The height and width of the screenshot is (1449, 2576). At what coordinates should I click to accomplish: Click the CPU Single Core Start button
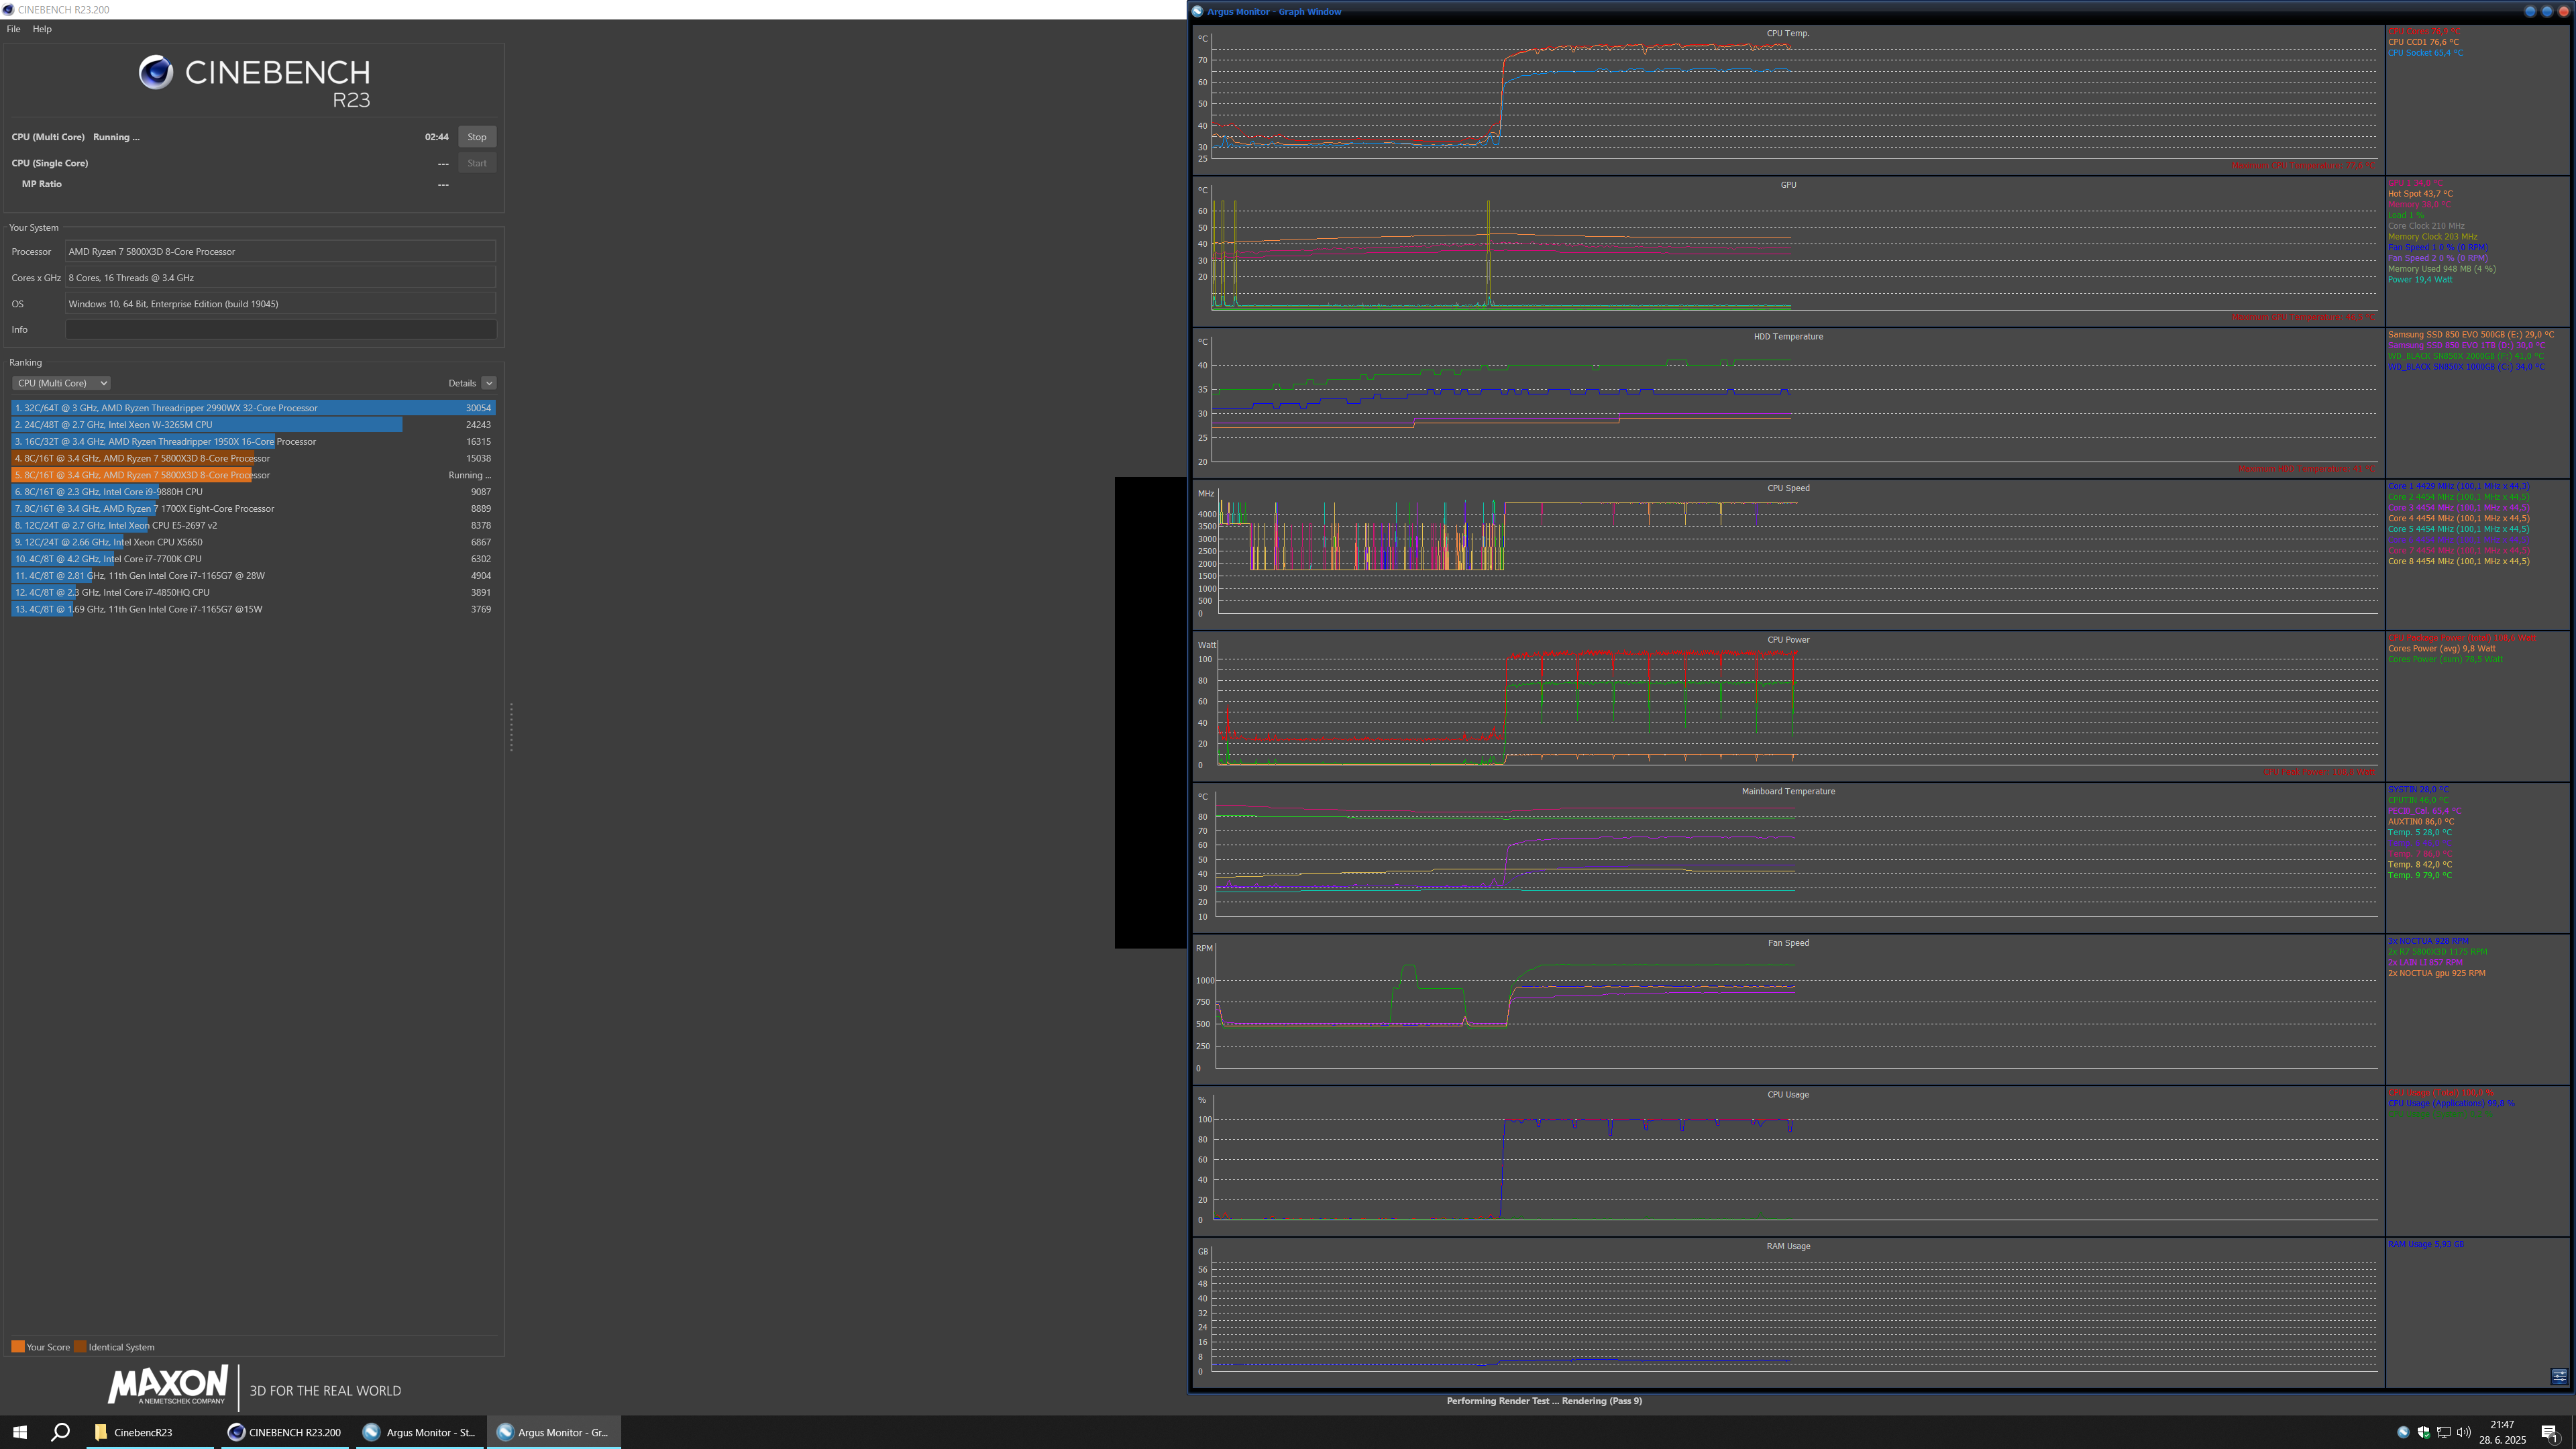(477, 163)
